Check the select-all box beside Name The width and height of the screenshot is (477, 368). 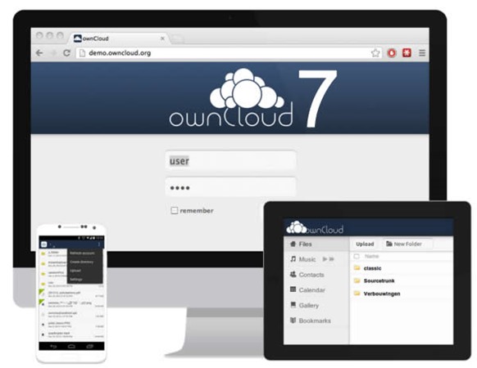357,256
